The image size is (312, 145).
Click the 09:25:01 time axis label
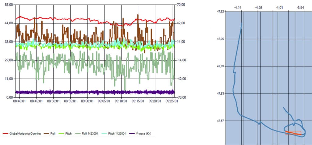tap(172, 102)
